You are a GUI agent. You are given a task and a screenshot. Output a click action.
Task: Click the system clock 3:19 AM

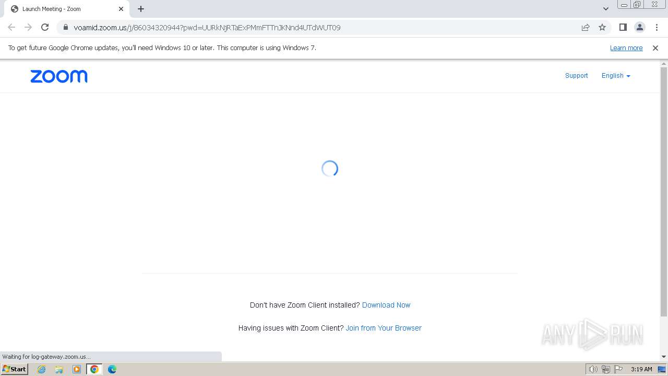coord(641,369)
